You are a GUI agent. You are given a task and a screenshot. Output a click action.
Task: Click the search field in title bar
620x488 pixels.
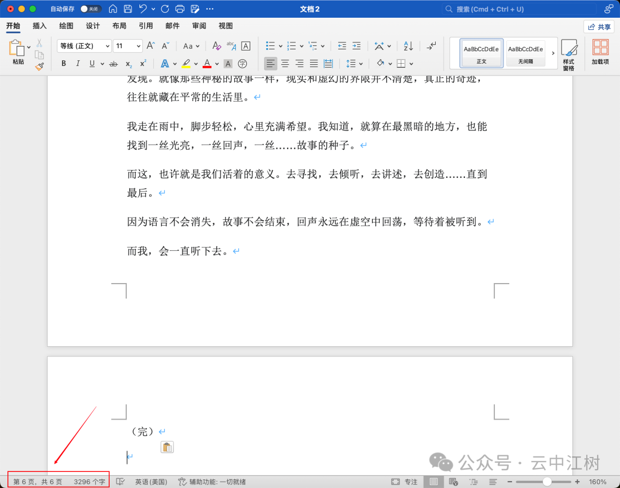pyautogui.click(x=520, y=9)
